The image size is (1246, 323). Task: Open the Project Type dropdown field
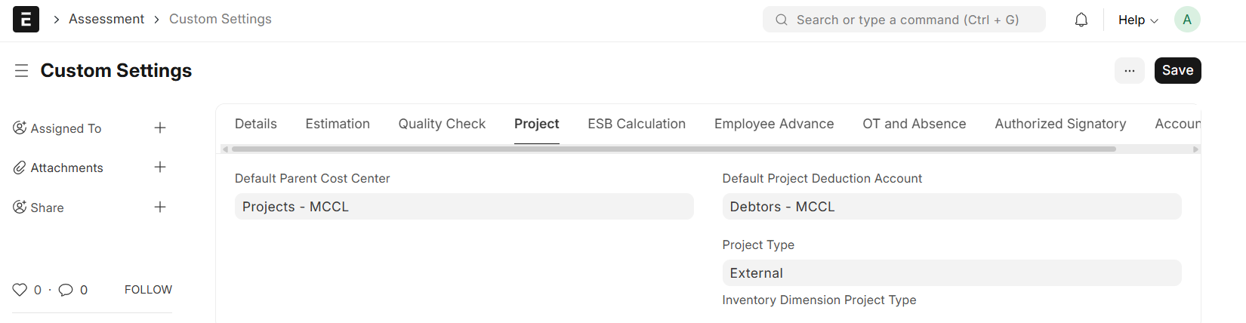(x=951, y=273)
